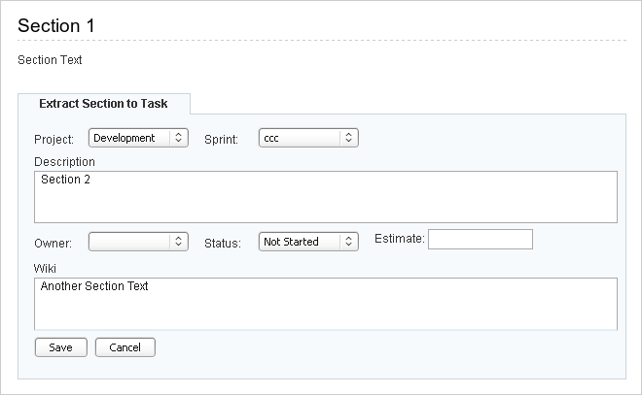Click inside the Wiki text area
The height and width of the screenshot is (395, 642).
pos(326,304)
